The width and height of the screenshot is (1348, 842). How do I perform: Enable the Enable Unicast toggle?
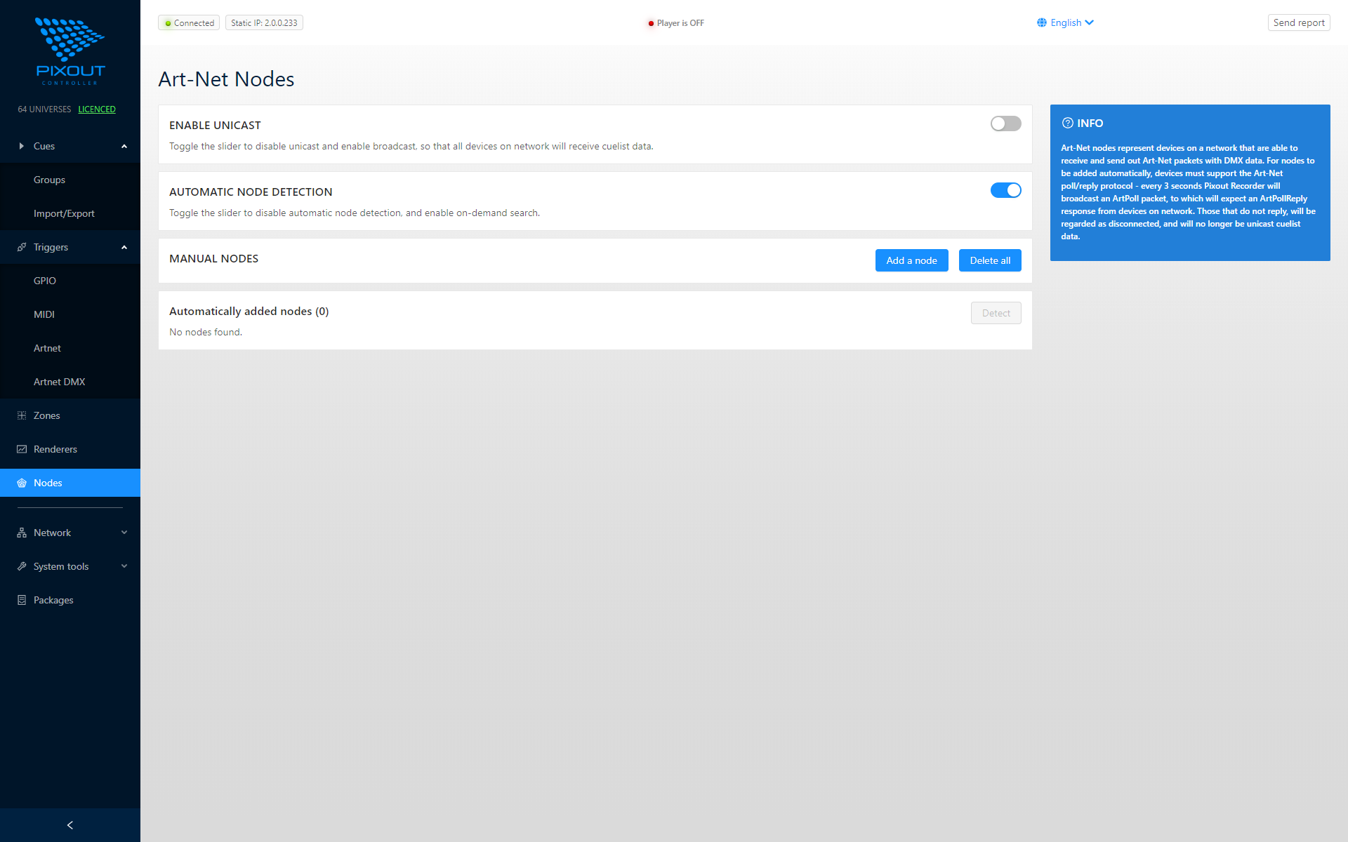pyautogui.click(x=1005, y=123)
